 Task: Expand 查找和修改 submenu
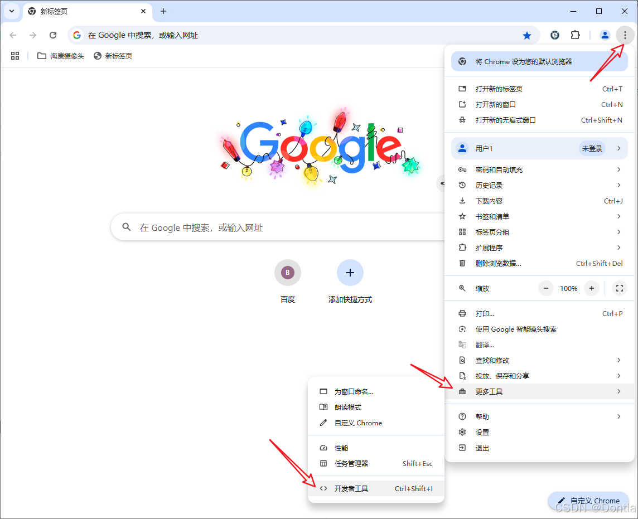[539, 360]
